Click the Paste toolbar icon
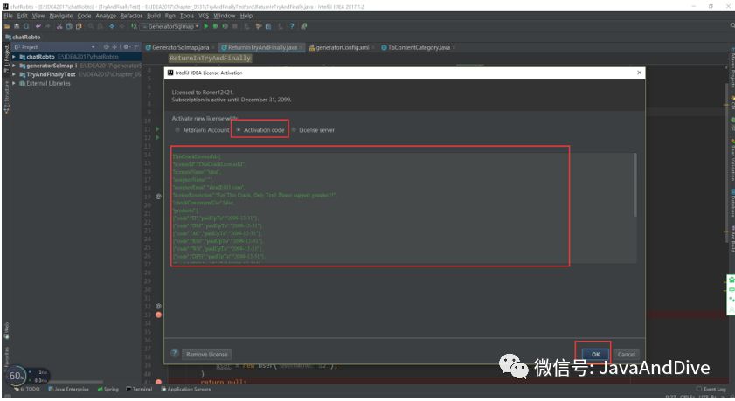The width and height of the screenshot is (735, 401). pyautogui.click(x=79, y=26)
